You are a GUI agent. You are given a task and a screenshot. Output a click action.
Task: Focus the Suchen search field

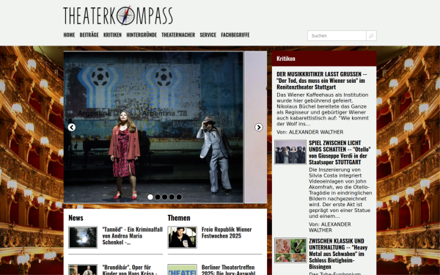[x=337, y=36]
